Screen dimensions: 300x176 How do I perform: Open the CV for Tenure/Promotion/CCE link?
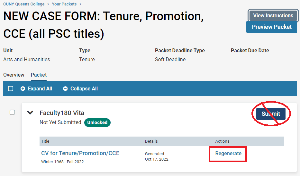coord(80,153)
